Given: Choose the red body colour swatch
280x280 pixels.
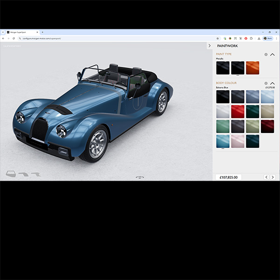Looking at the screenshot, I should (238, 112).
